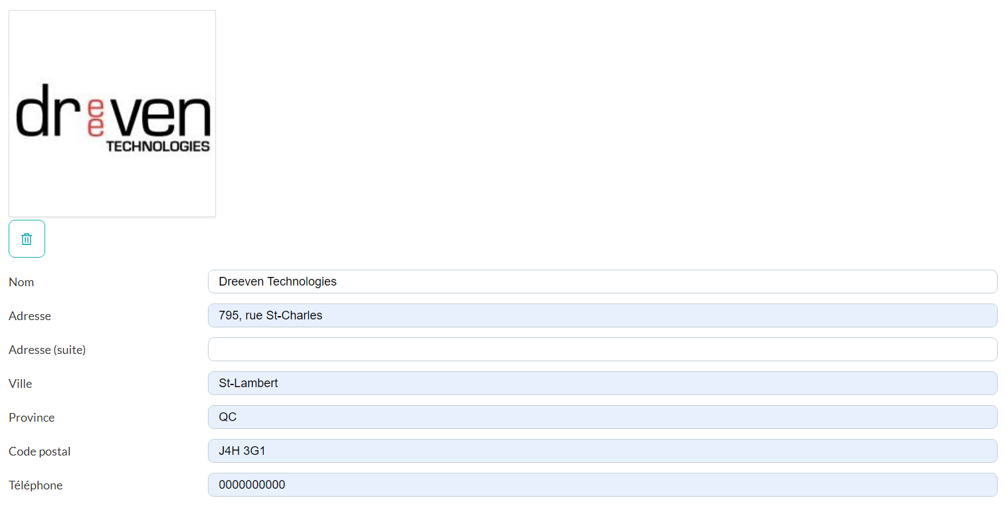
Task: Edit the Ville field showing St-Lambert
Action: point(602,383)
